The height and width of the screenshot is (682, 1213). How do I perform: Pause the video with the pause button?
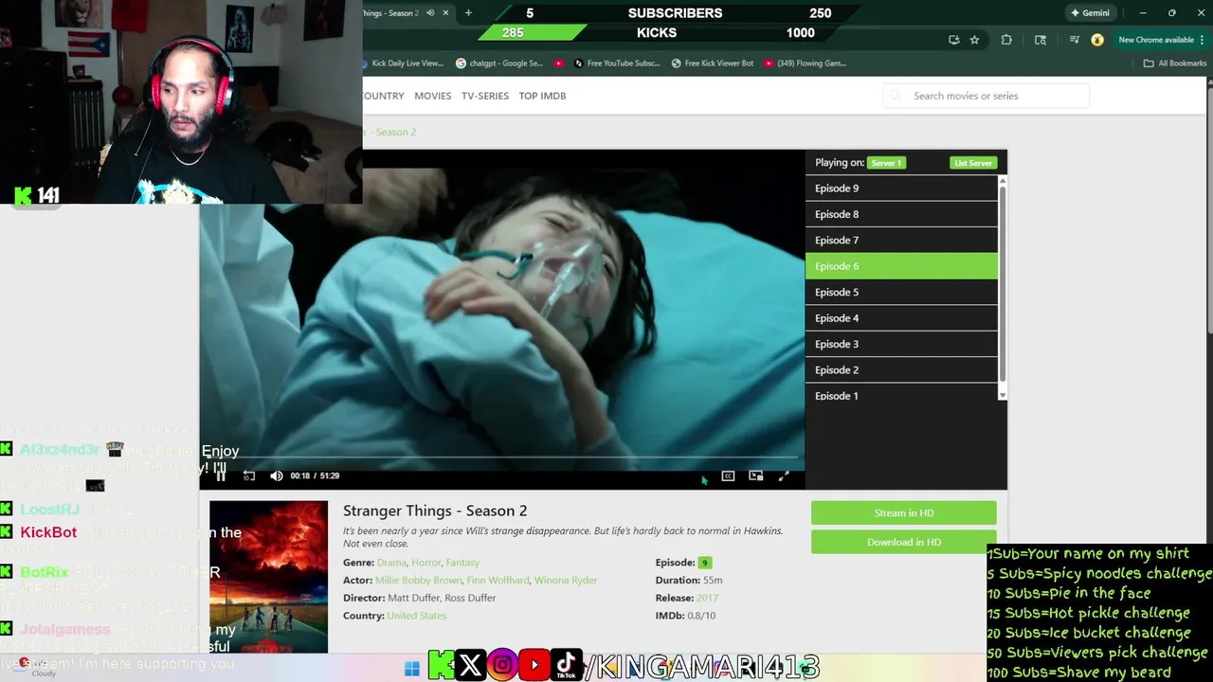coord(220,476)
